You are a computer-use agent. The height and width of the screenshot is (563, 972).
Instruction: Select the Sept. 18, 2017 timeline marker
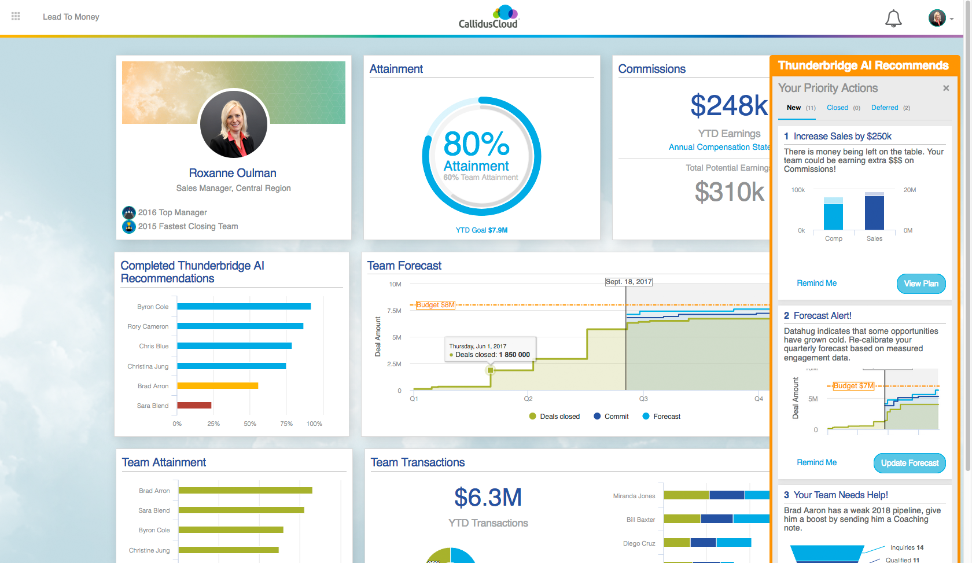click(628, 282)
